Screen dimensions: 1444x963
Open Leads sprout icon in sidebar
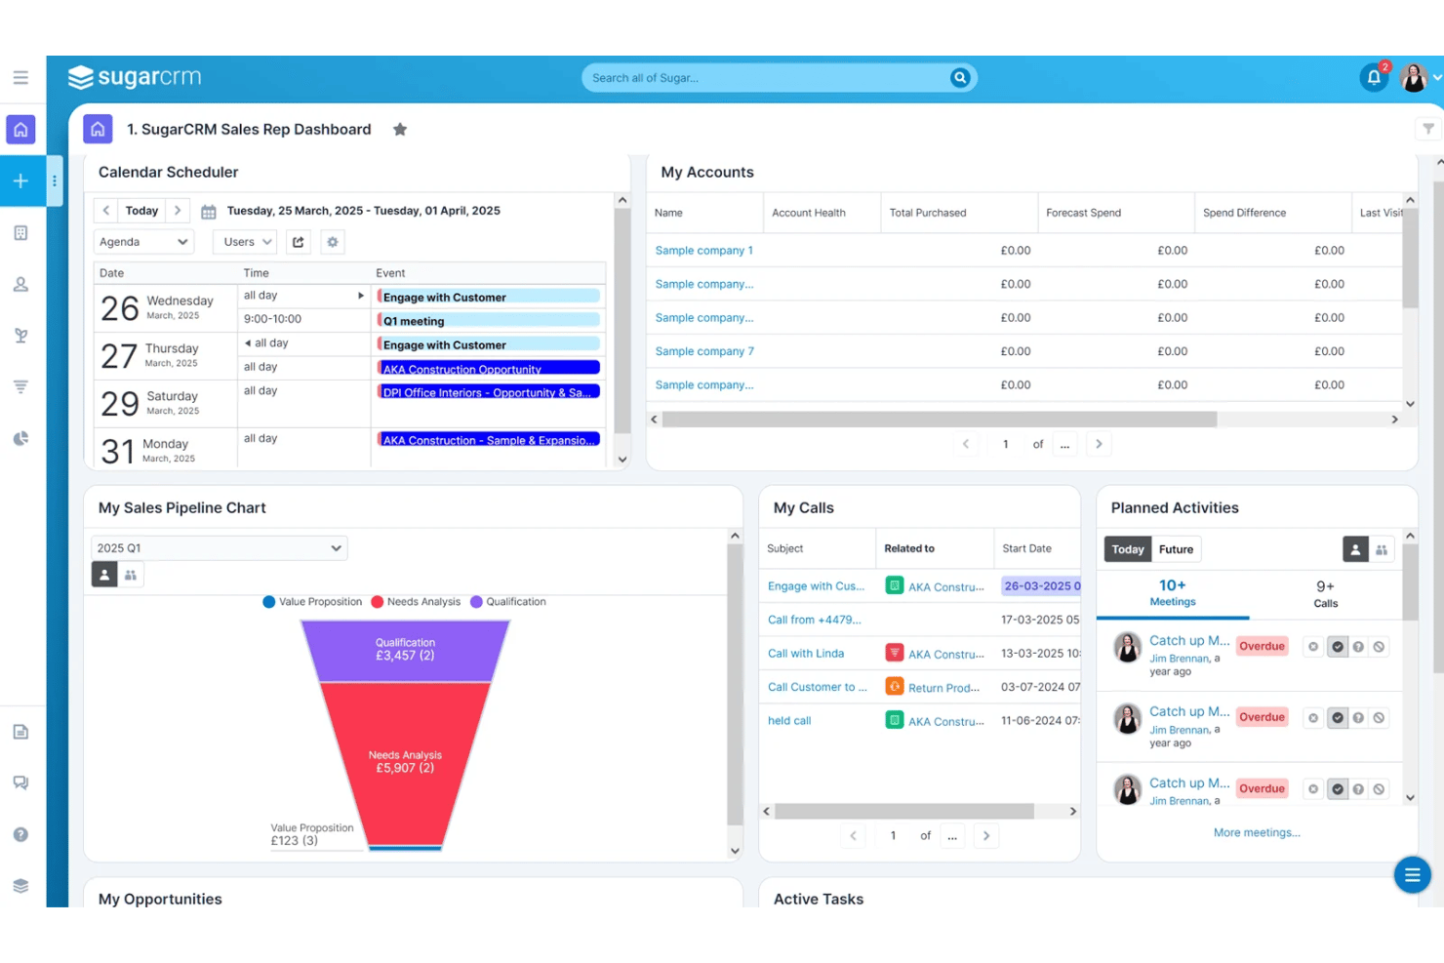[20, 336]
